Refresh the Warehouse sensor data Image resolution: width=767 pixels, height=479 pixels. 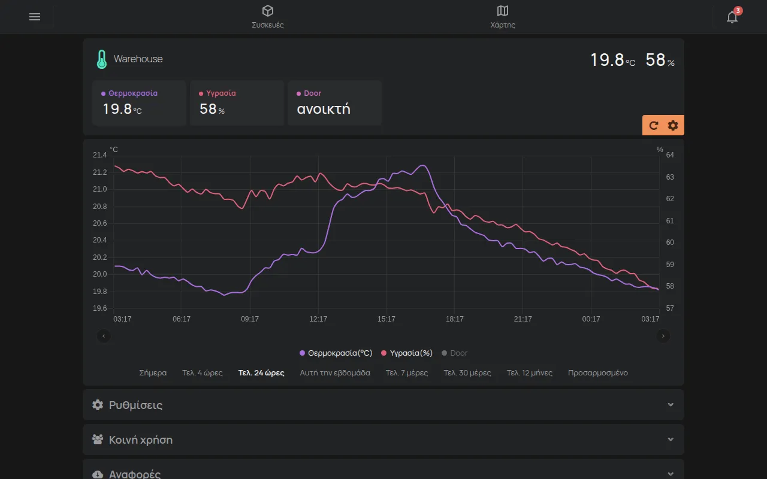pyautogui.click(x=654, y=125)
